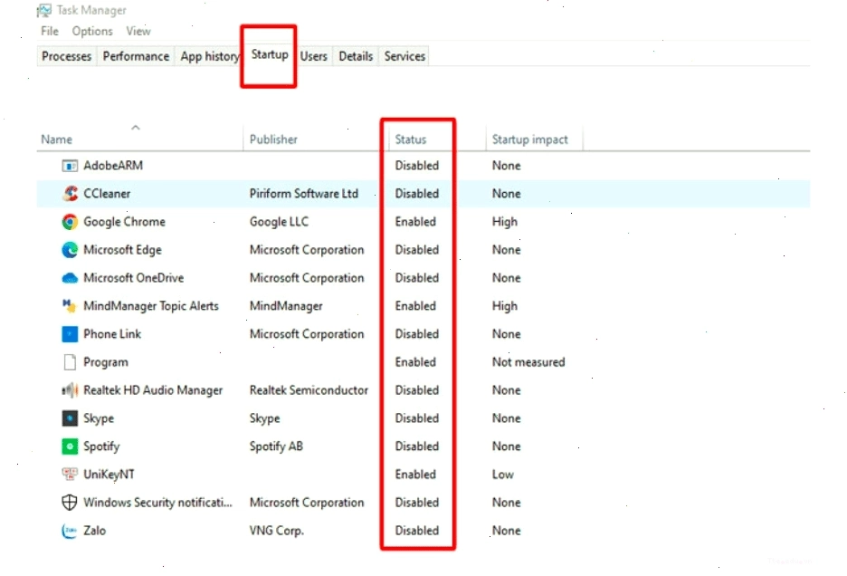Select Windows Security notification entry name
847x576 pixels.
pyautogui.click(x=157, y=503)
